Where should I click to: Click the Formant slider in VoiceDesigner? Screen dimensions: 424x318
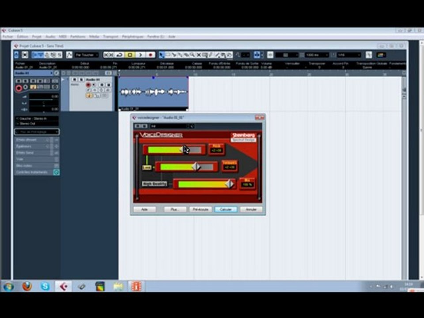[x=186, y=167]
